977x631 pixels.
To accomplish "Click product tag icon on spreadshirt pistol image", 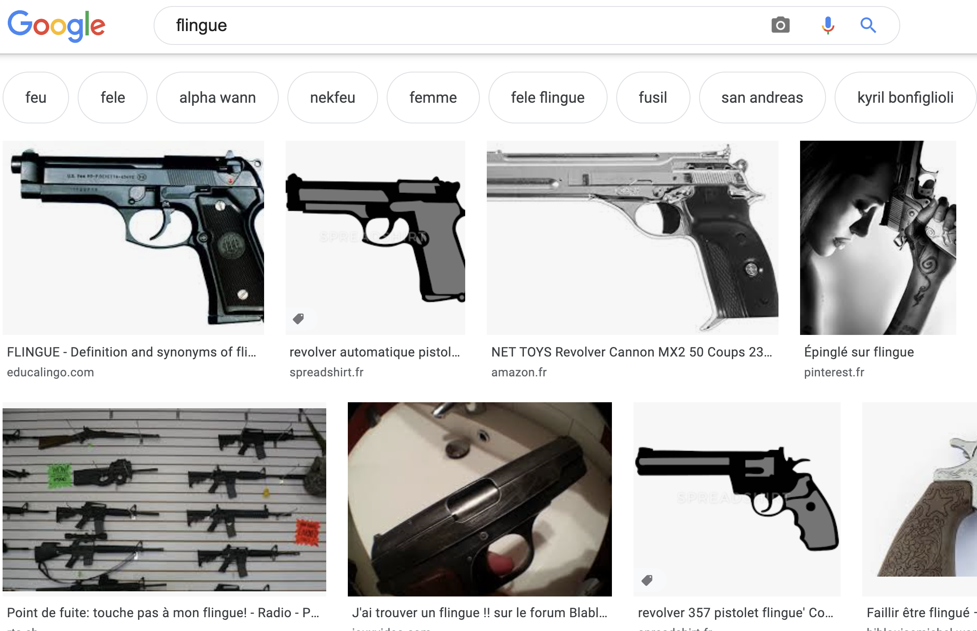I will pyautogui.click(x=298, y=319).
